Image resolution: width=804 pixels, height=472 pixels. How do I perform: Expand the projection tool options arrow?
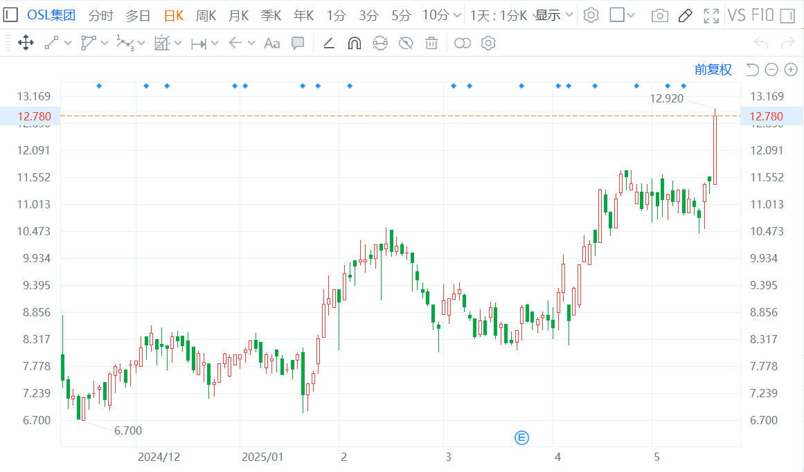click(x=178, y=44)
